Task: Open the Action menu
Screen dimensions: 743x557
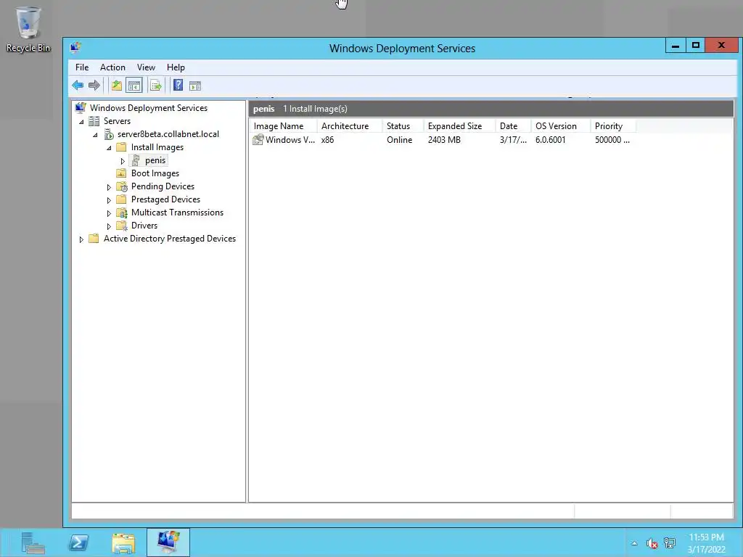Action: tap(112, 67)
